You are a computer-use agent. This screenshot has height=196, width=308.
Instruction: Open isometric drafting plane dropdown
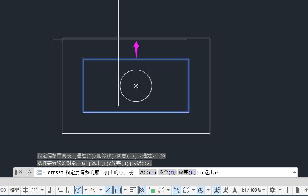pos(100,190)
